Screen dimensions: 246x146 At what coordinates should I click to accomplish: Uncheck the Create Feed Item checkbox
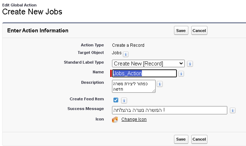116,100
